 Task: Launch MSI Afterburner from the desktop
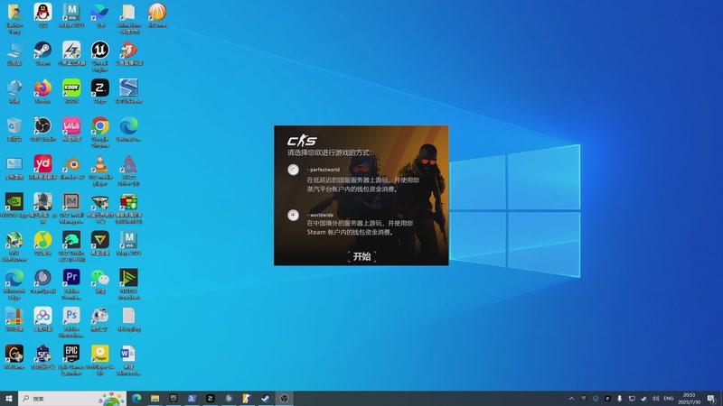point(14,246)
